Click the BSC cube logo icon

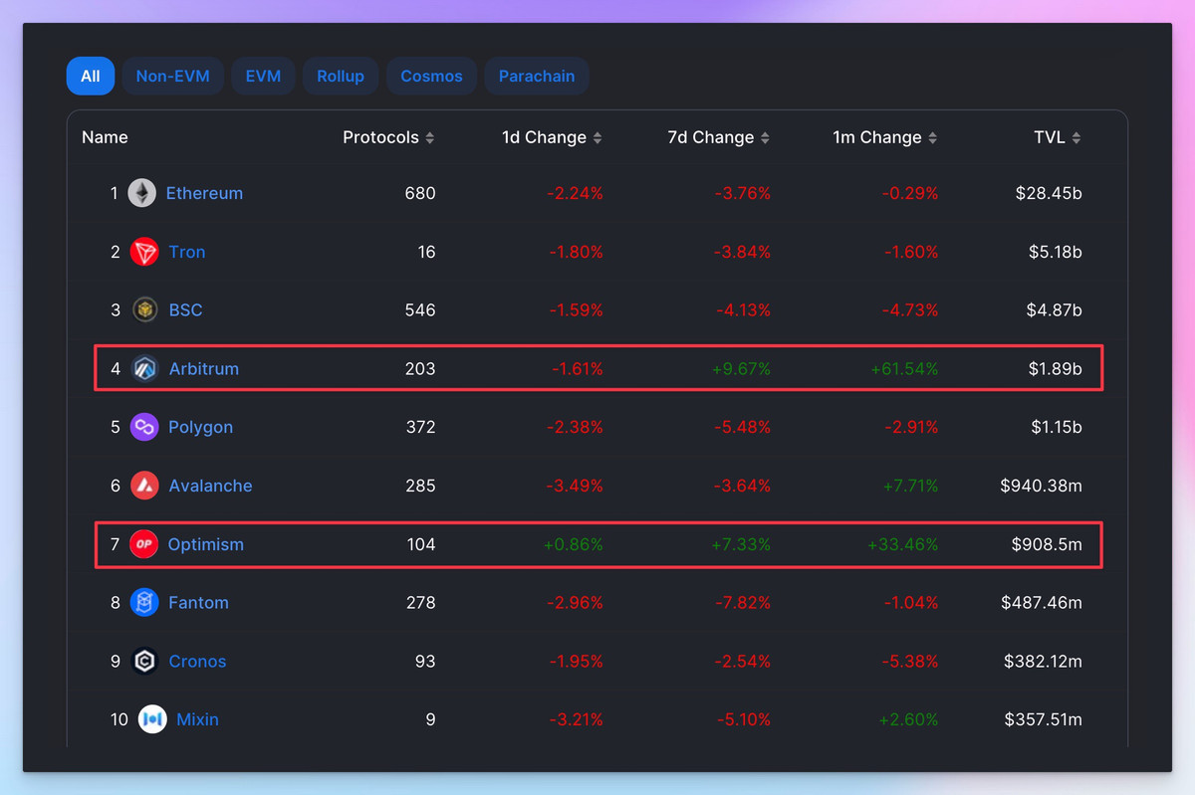(x=145, y=310)
